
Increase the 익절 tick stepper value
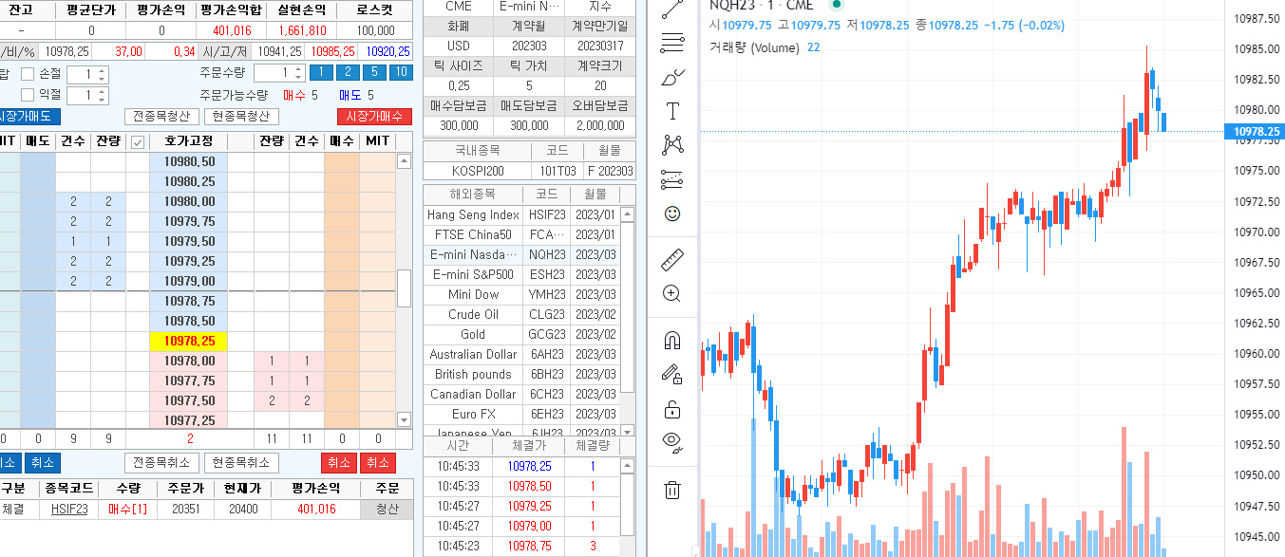click(x=102, y=91)
